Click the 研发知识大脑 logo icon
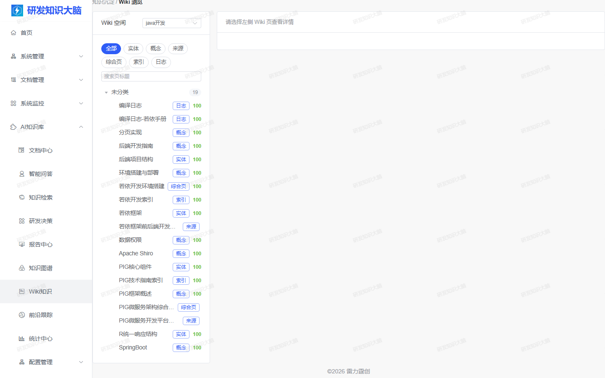Viewport: 605px width, 378px height. (17, 10)
